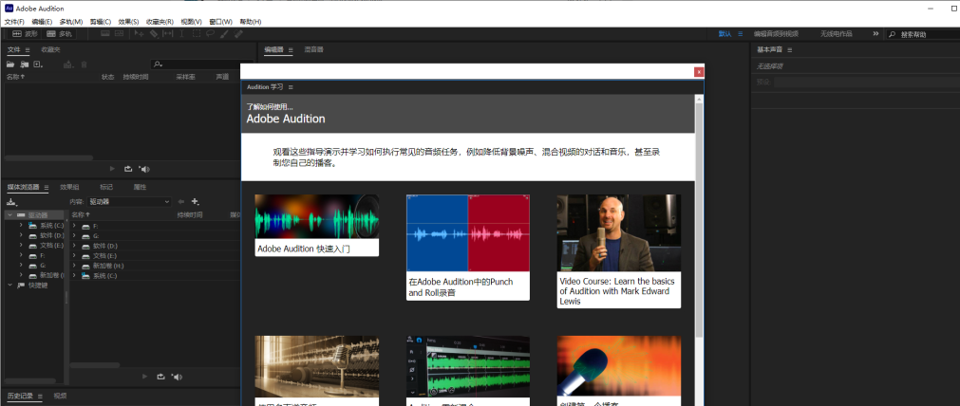960x406 pixels.
Task: Click the Add Shortcut plus icon
Action: coord(196,201)
